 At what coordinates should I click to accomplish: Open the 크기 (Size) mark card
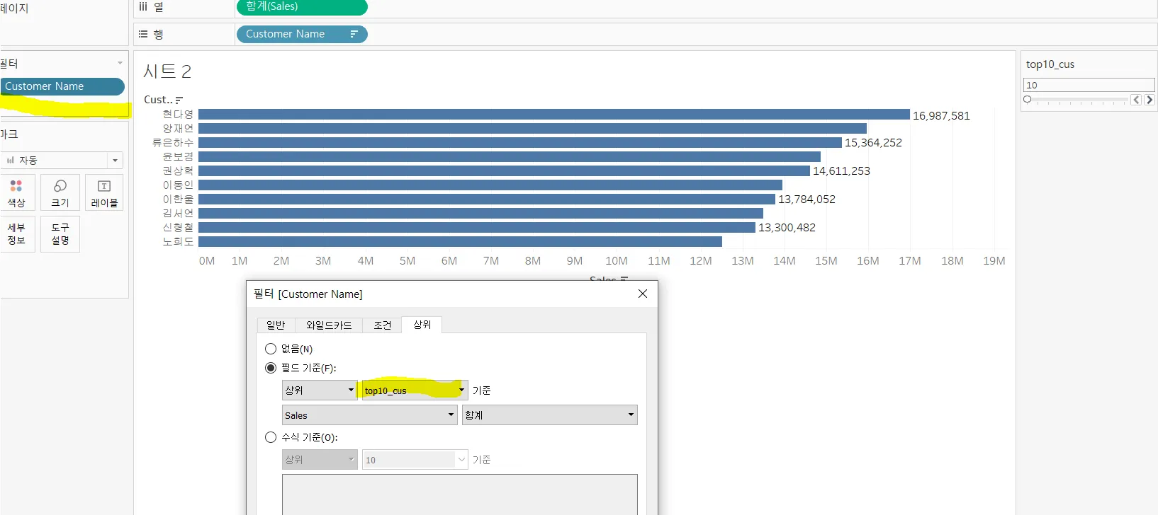(x=60, y=192)
